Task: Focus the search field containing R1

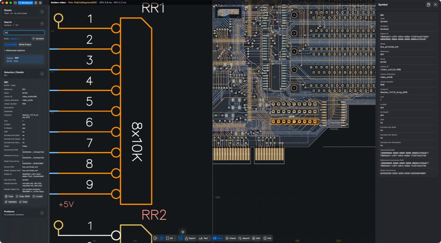Action: [24, 33]
